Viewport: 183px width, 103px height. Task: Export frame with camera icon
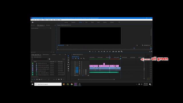point(119,51)
